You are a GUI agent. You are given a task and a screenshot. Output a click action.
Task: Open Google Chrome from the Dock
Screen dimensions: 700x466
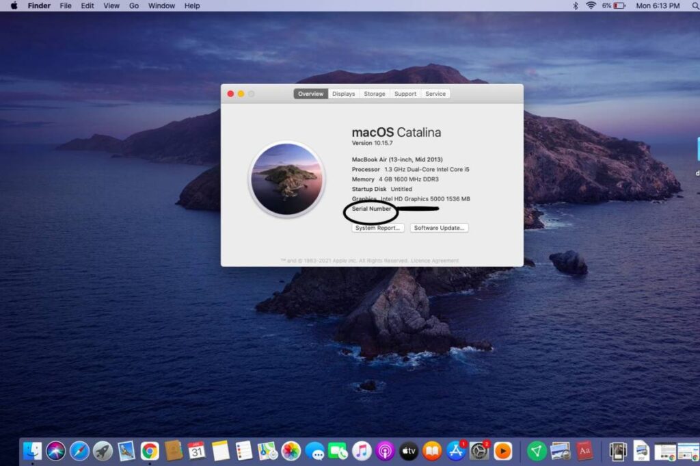click(x=150, y=451)
